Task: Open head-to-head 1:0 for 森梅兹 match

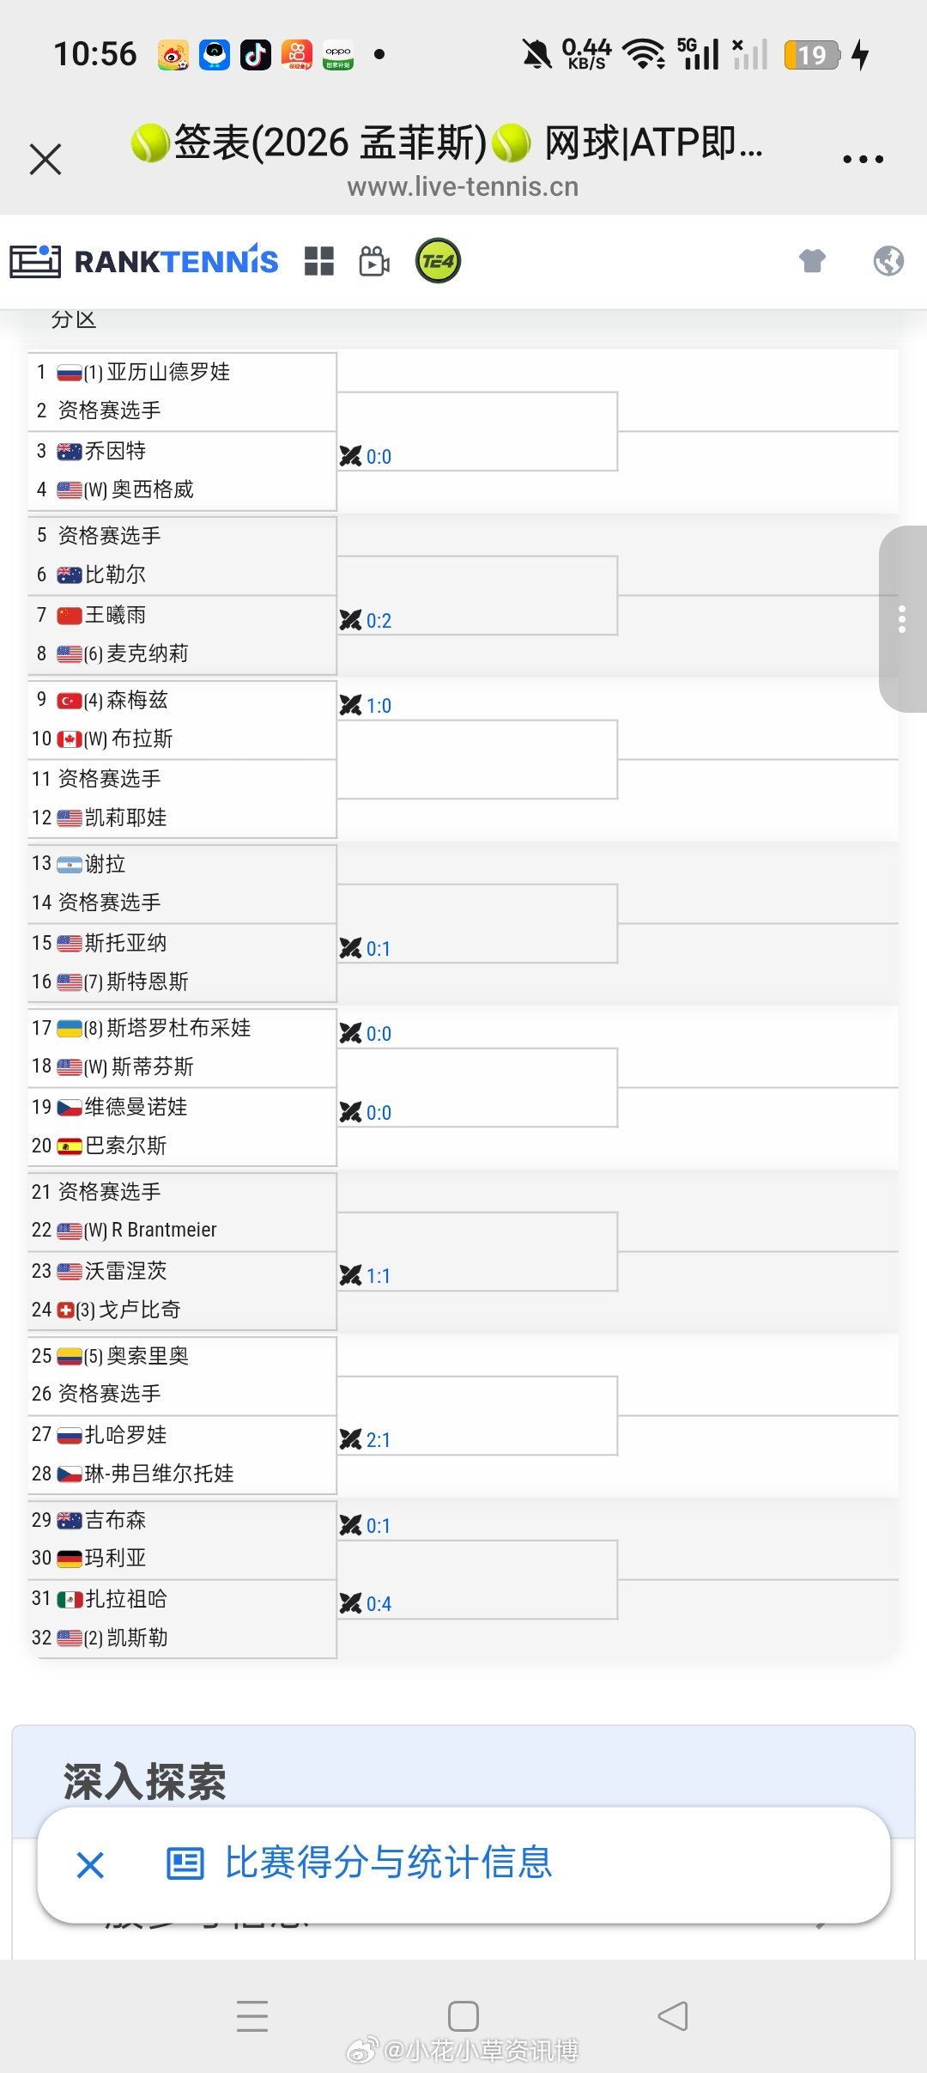Action: tap(366, 705)
